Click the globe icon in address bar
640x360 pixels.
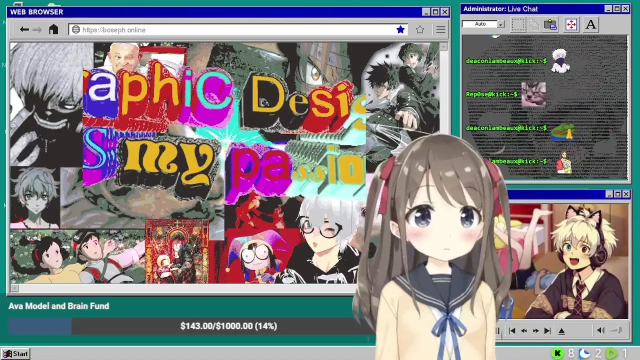click(76, 29)
